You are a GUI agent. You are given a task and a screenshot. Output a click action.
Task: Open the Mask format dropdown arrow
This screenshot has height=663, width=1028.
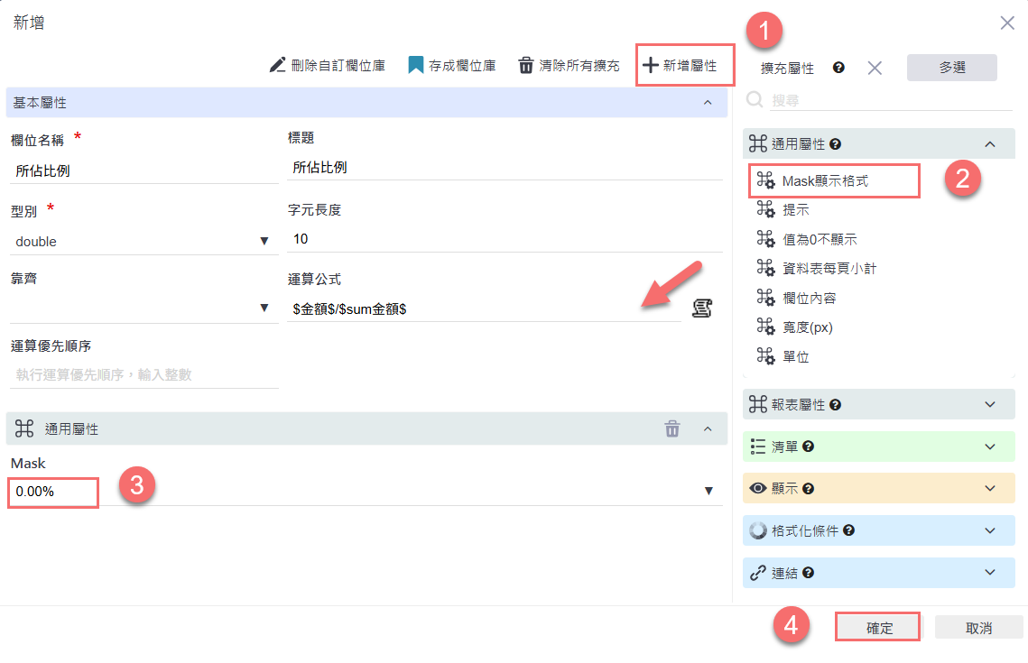click(708, 491)
